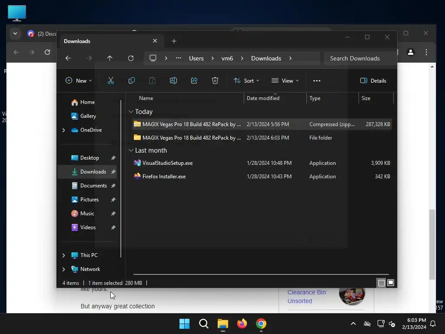Open Chrome tab search dropdown

(x=15, y=33)
